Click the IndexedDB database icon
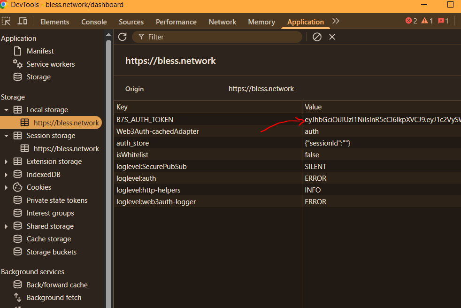Image resolution: width=461 pixels, height=308 pixels. 18,174
